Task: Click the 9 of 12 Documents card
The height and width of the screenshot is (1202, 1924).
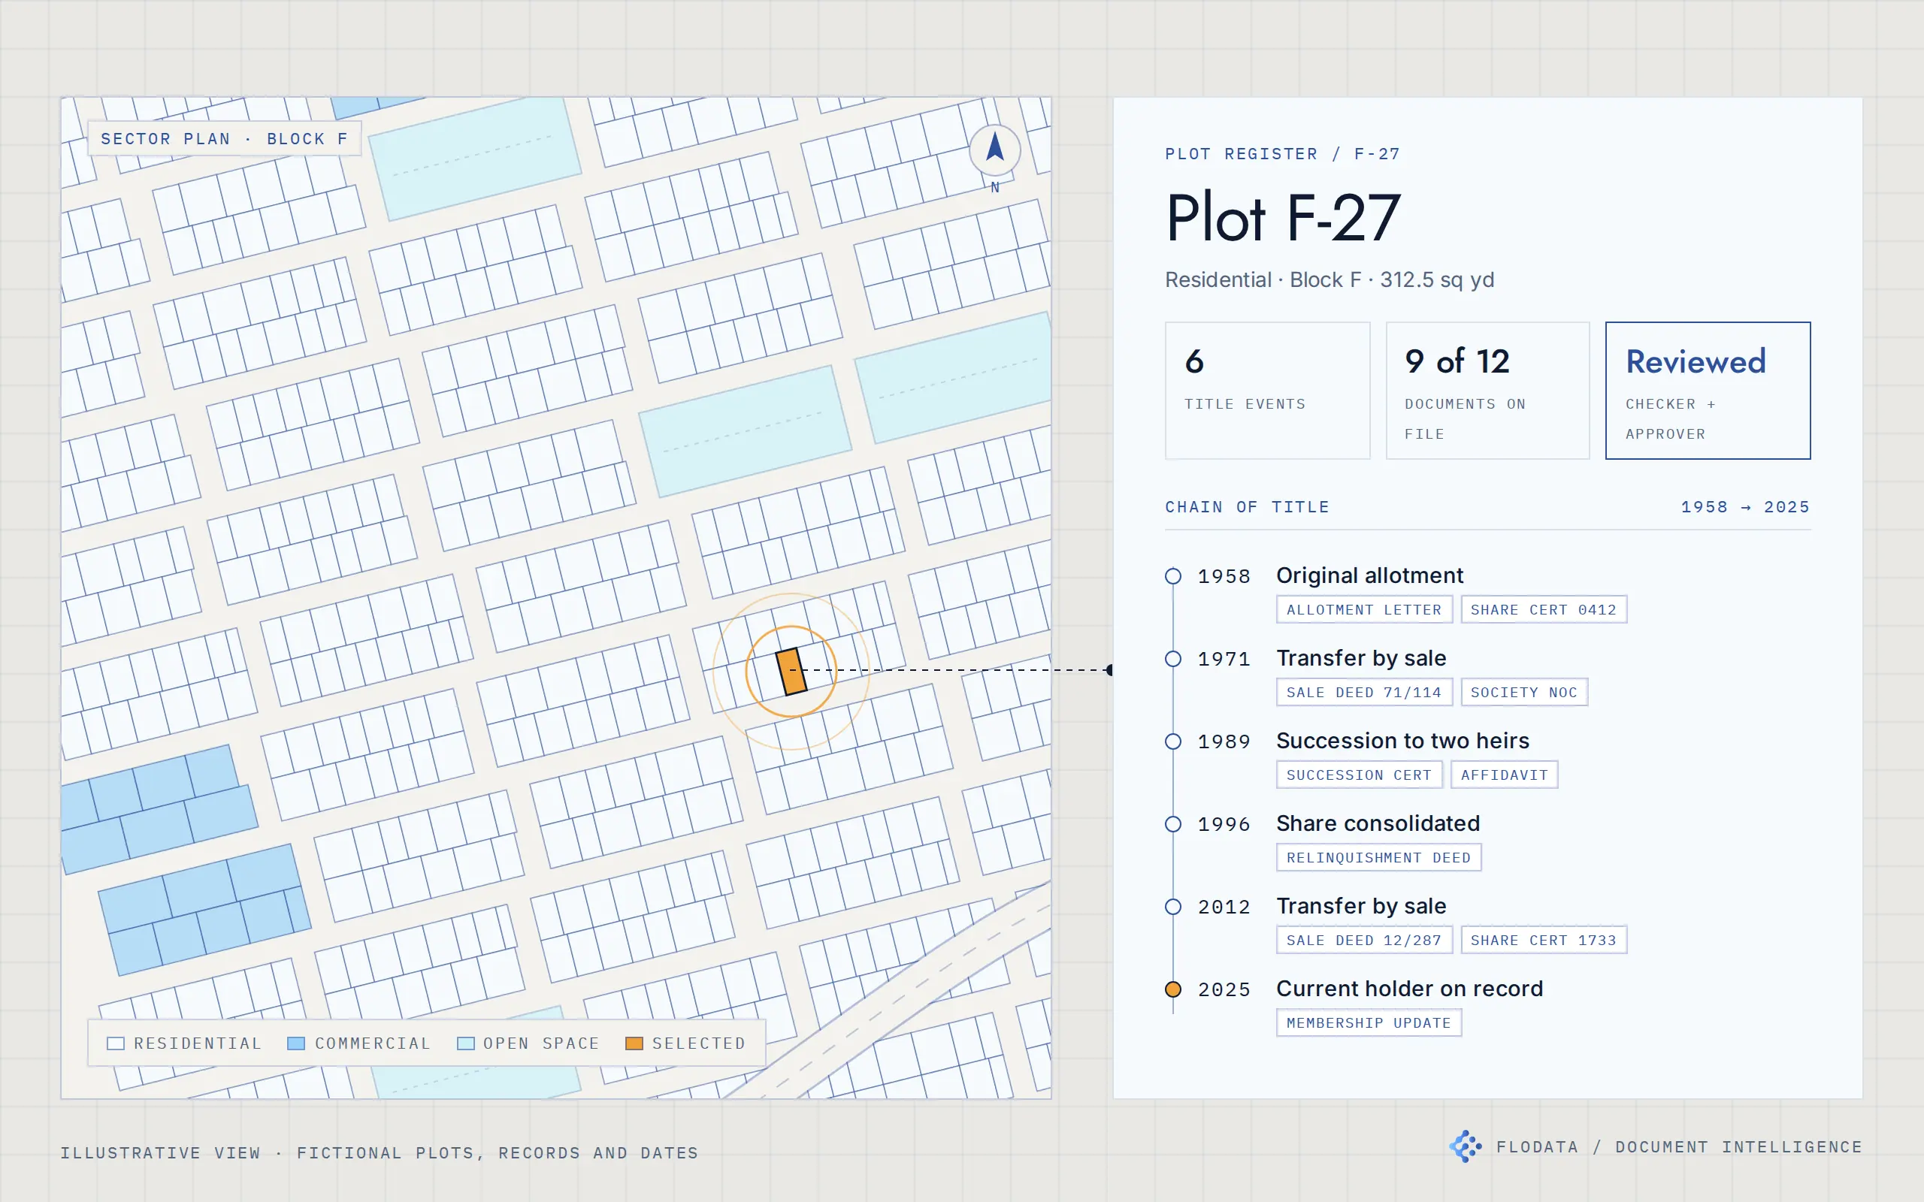Action: [x=1487, y=391]
